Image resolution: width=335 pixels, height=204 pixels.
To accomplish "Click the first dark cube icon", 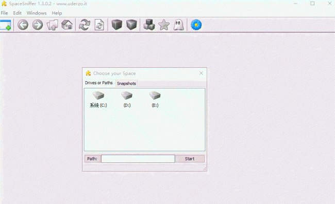I will pyautogui.click(x=117, y=25).
